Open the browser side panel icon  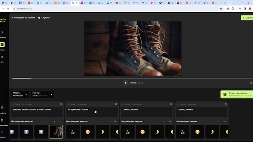tap(245, 9)
